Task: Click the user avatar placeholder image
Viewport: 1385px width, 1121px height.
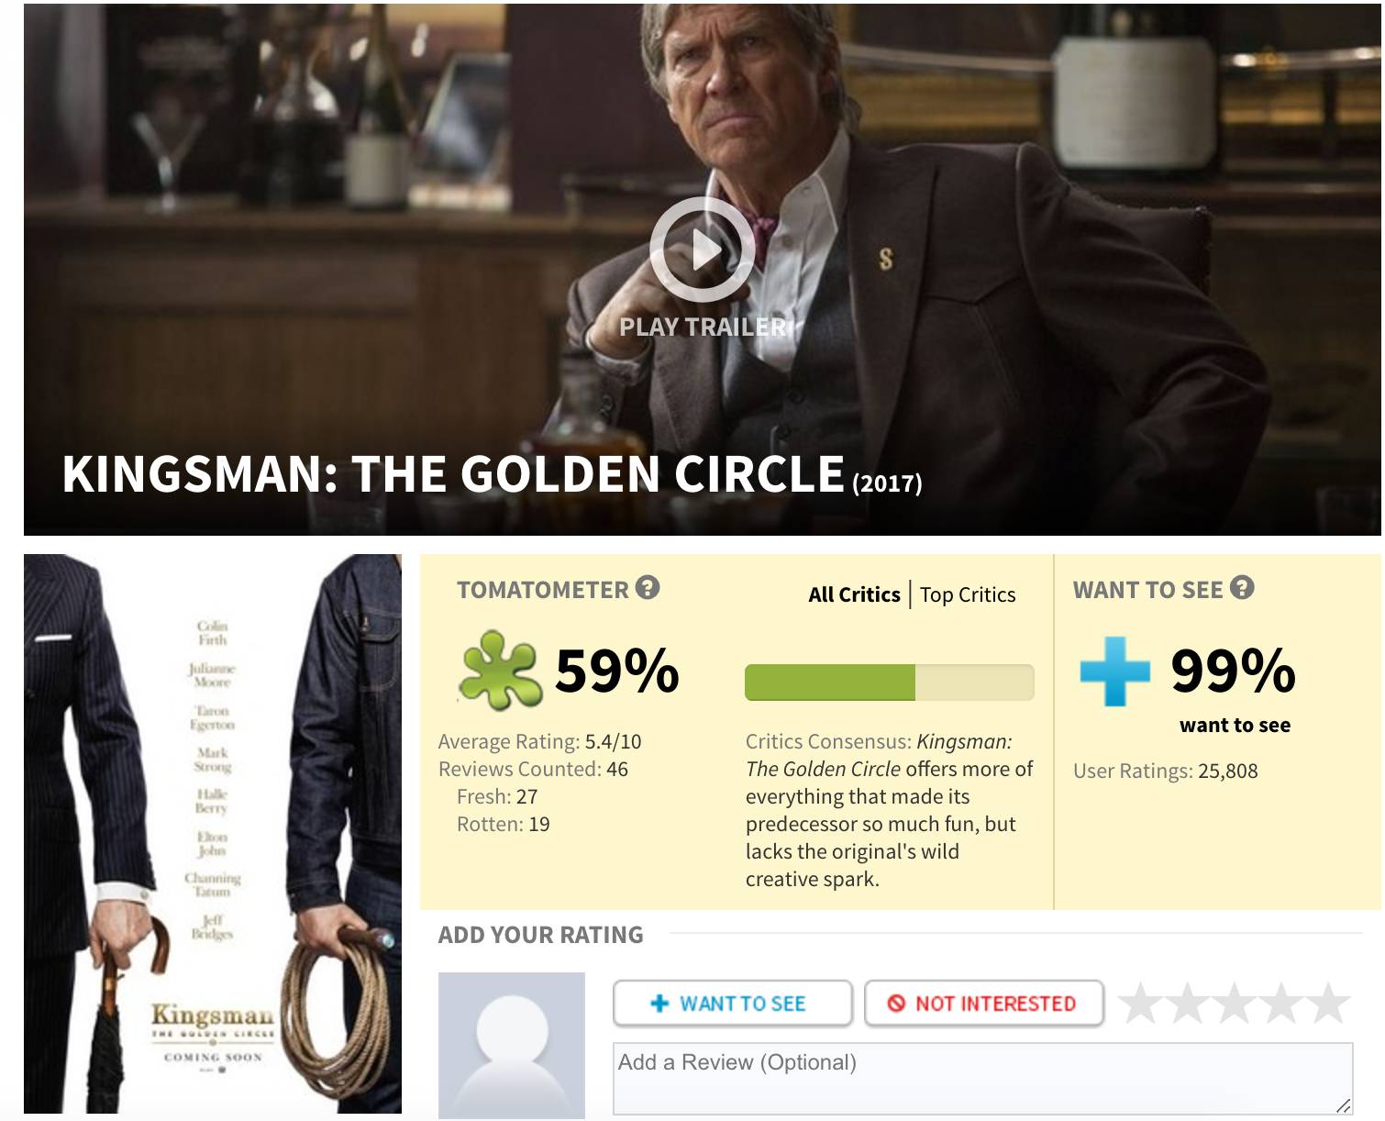Action: point(512,1045)
